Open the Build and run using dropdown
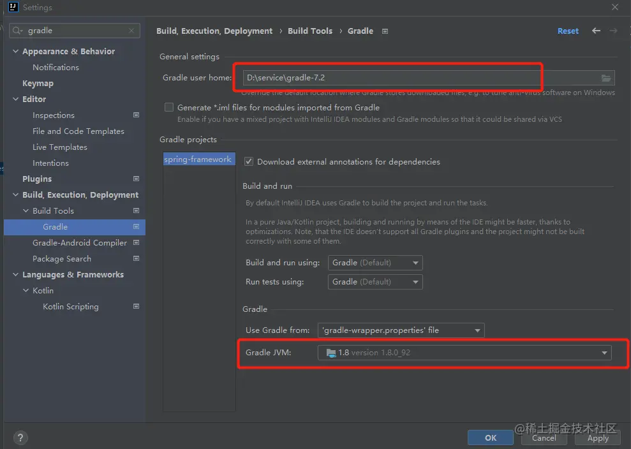Screen dimensions: 631x449 coord(375,263)
